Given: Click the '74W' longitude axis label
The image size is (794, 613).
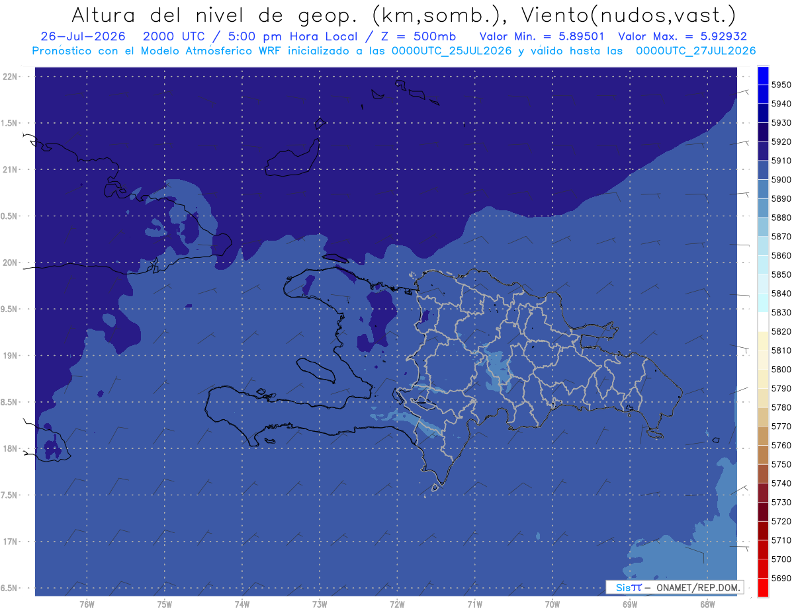Looking at the screenshot, I should pos(242,604).
